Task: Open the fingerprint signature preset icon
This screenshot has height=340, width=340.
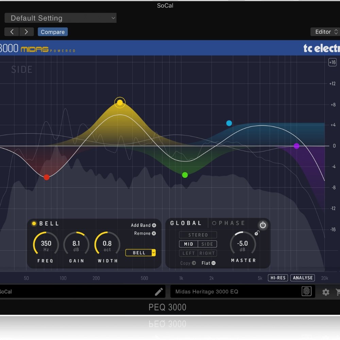Action: pyautogui.click(x=306, y=291)
